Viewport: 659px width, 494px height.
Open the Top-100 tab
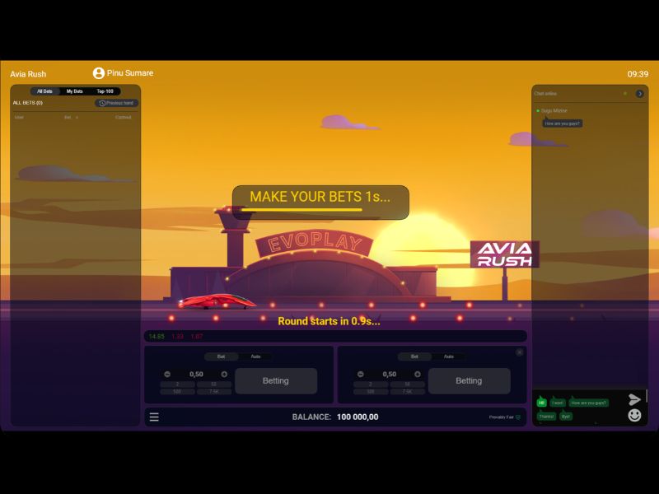click(x=105, y=91)
